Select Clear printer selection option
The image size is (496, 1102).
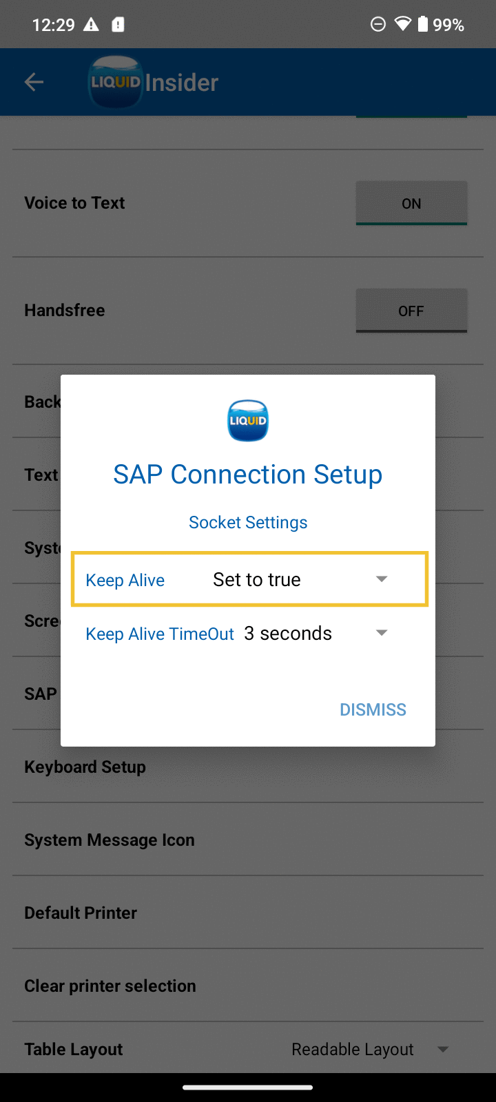tap(110, 986)
